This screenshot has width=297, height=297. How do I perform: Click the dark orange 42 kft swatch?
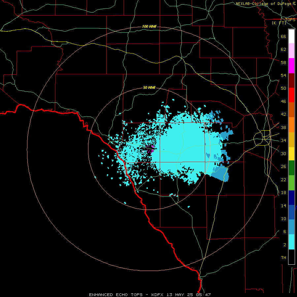point(291,110)
